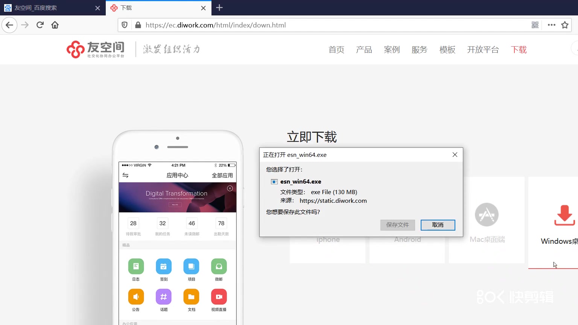Open 首页 in the site navigation
This screenshot has width=578, height=325.
pos(336,50)
